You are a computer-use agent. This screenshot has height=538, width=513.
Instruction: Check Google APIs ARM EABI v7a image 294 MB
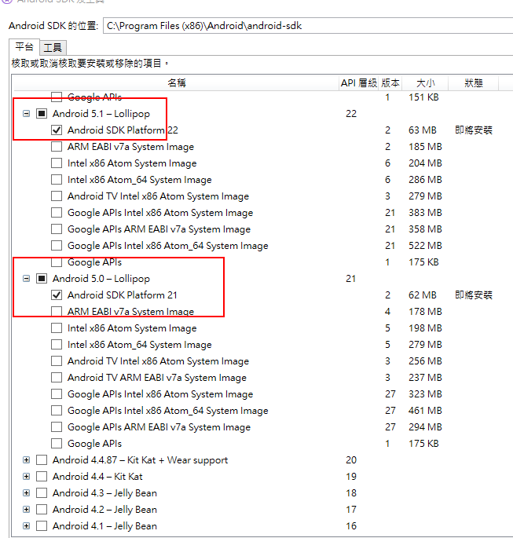(57, 426)
